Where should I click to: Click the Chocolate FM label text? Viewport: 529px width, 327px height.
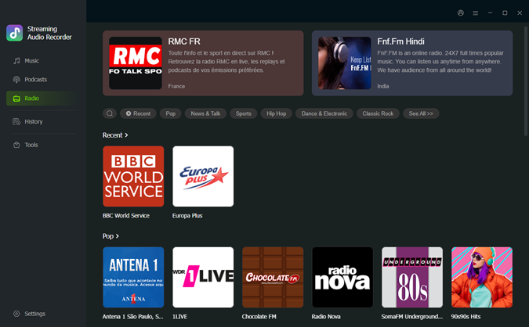click(259, 317)
